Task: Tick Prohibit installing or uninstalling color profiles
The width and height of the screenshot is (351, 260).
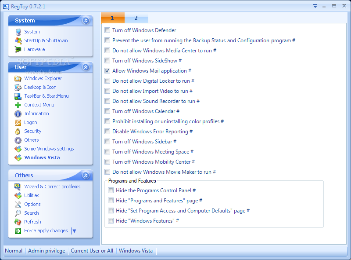Action: pyautogui.click(x=107, y=121)
